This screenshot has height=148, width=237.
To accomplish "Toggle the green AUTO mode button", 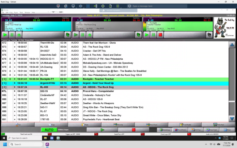I will [49, 130].
